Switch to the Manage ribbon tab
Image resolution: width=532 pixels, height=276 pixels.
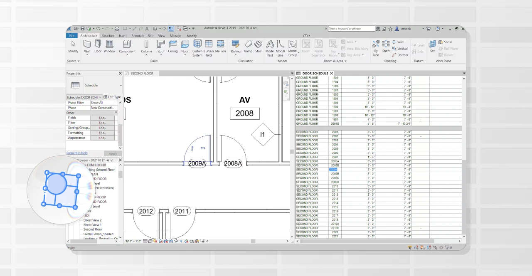click(x=175, y=36)
